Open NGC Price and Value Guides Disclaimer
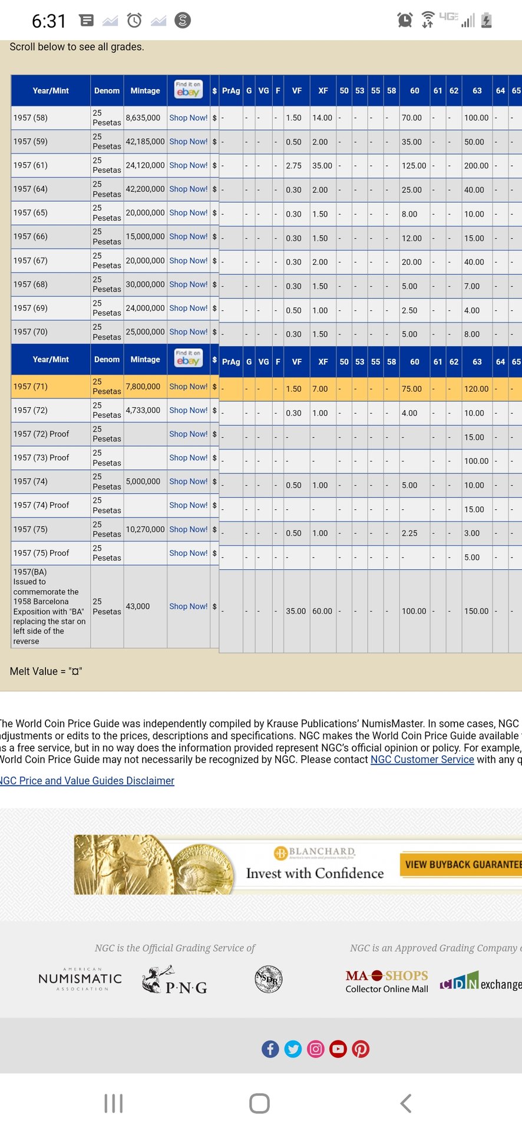The width and height of the screenshot is (522, 1133). 87,781
